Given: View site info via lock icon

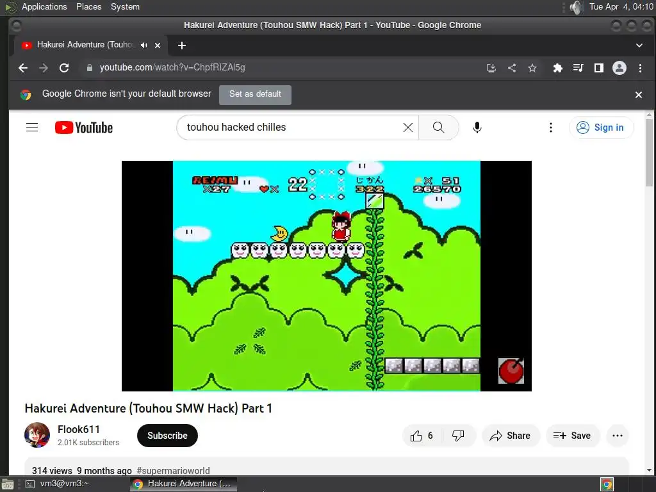Looking at the screenshot, I should (x=89, y=68).
